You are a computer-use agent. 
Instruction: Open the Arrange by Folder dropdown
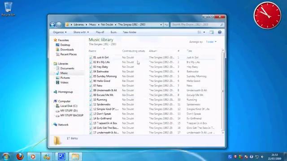click(x=211, y=42)
